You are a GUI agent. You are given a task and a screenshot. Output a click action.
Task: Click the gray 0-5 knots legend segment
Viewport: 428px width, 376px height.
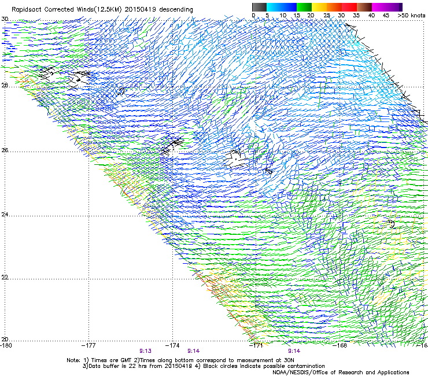pyautogui.click(x=259, y=7)
